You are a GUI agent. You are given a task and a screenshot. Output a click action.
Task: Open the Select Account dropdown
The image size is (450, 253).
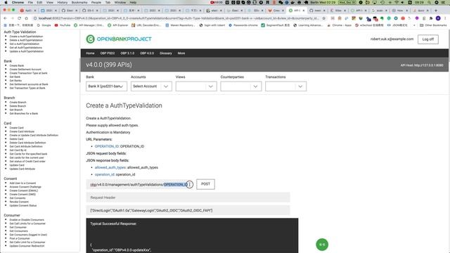pos(151,86)
